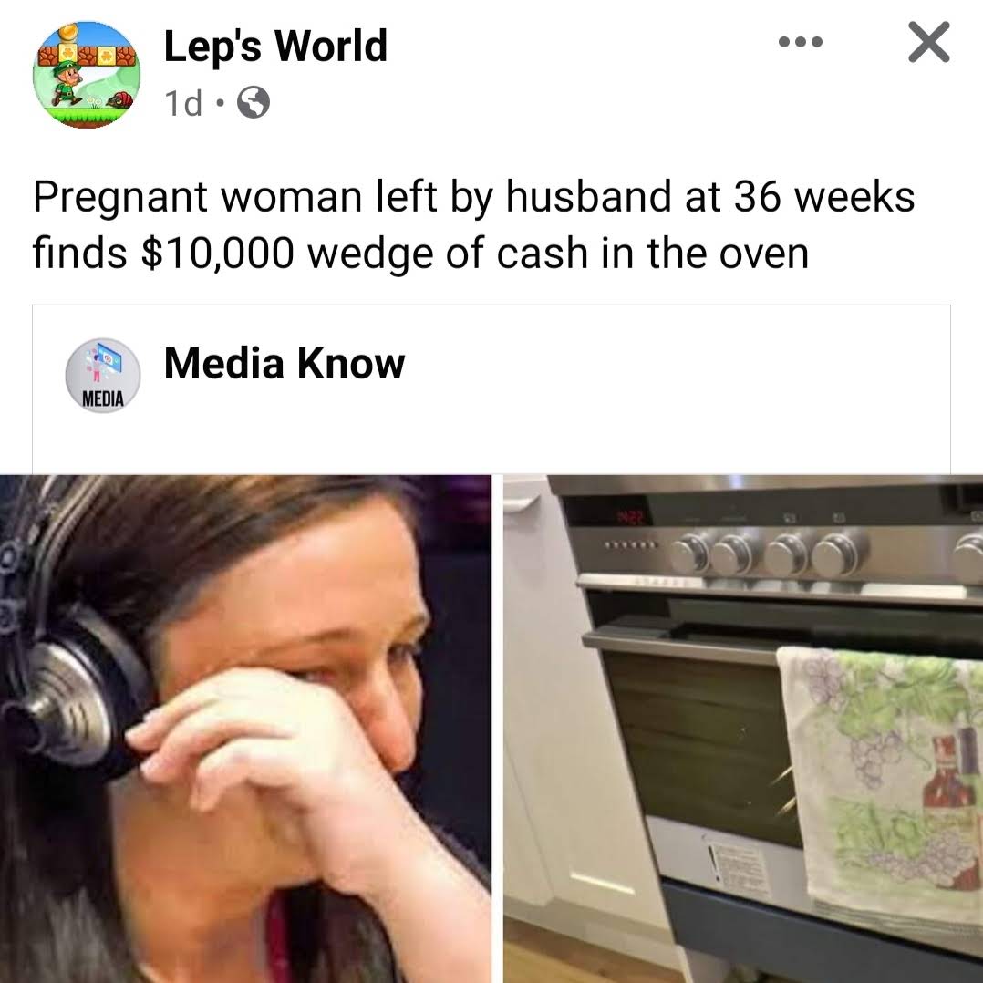Click the globe public audience icon
Viewport: 983px width, 983px height.
click(x=254, y=103)
